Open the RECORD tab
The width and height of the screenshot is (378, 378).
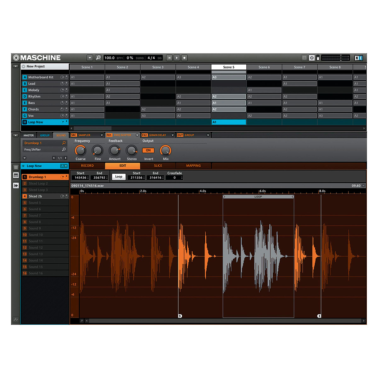[x=87, y=166]
